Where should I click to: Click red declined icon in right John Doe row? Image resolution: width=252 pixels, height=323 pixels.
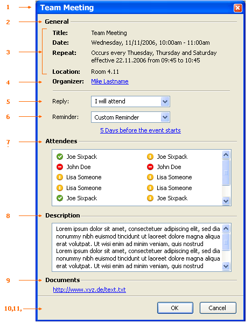tap(150, 167)
